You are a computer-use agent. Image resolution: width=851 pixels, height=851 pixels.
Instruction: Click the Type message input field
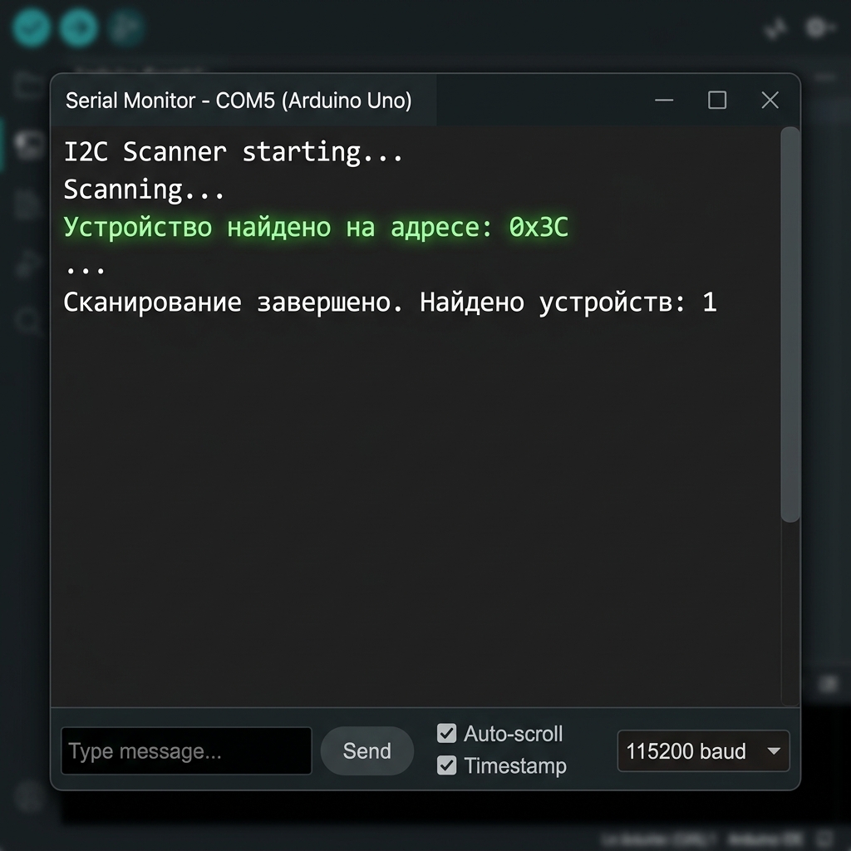(185, 750)
